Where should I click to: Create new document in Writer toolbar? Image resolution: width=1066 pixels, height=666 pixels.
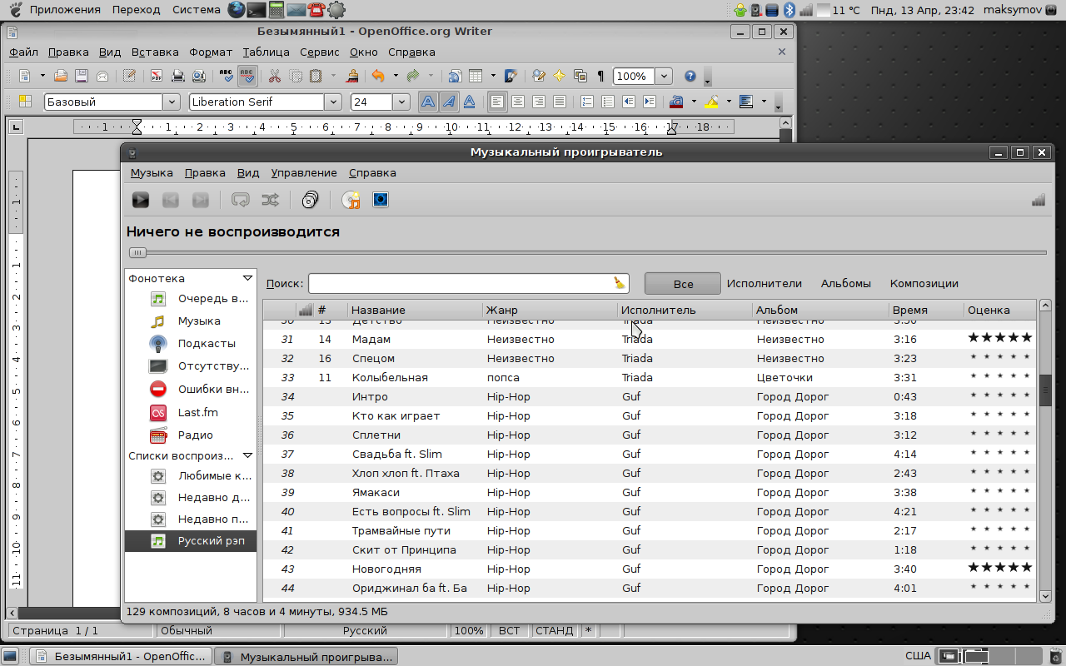coord(25,77)
